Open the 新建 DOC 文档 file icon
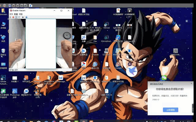 point(107,93)
